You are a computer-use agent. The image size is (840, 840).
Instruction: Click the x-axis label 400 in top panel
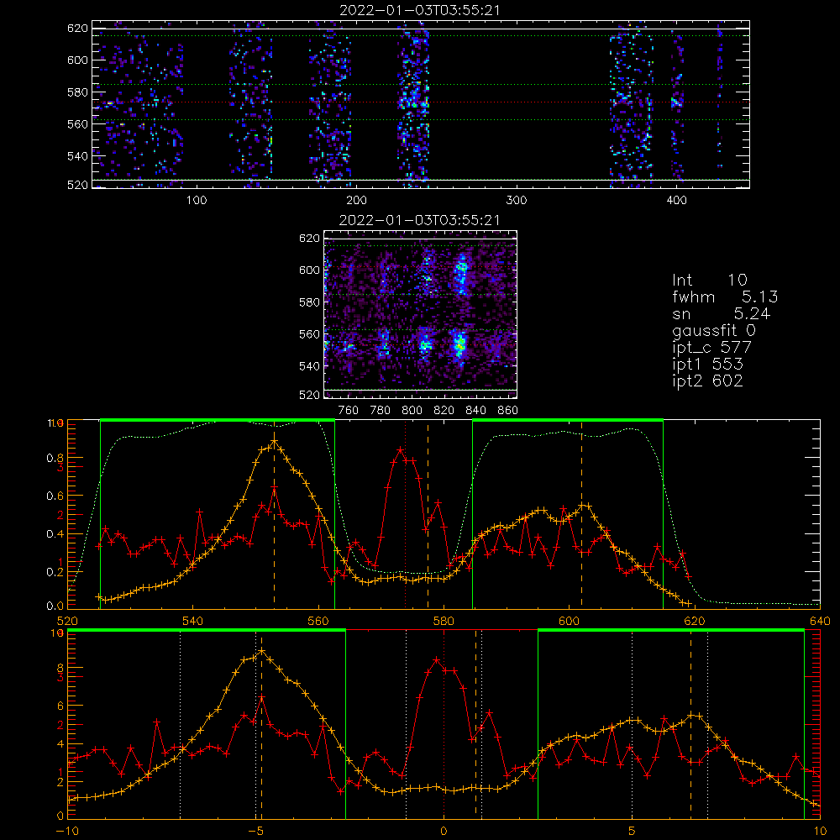[676, 201]
